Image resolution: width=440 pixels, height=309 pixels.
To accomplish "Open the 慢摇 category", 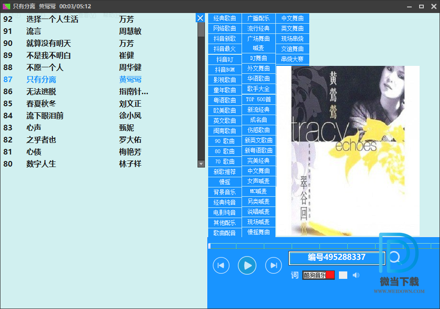I will [x=225, y=182].
